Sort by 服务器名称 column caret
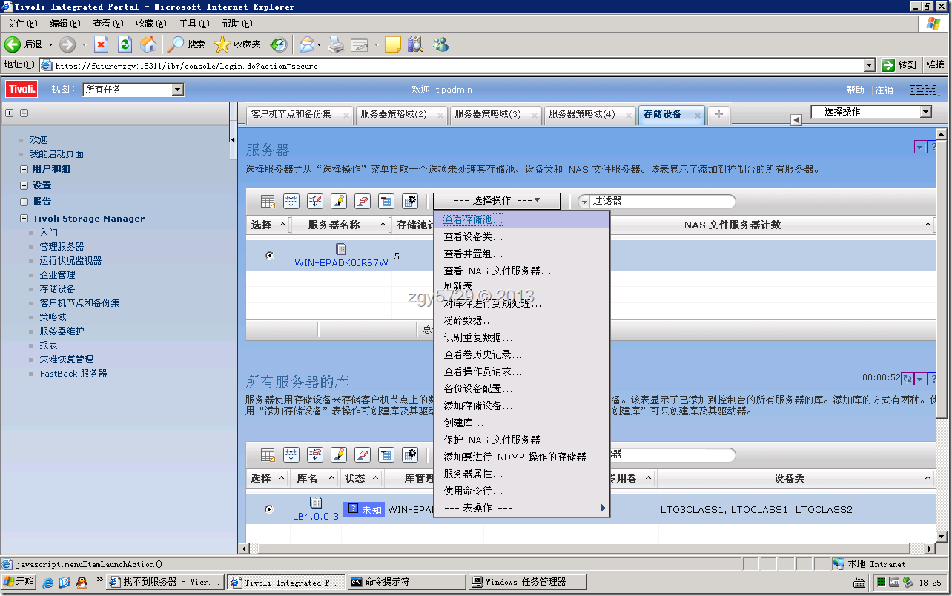Screen dimensions: 952x596 [383, 225]
